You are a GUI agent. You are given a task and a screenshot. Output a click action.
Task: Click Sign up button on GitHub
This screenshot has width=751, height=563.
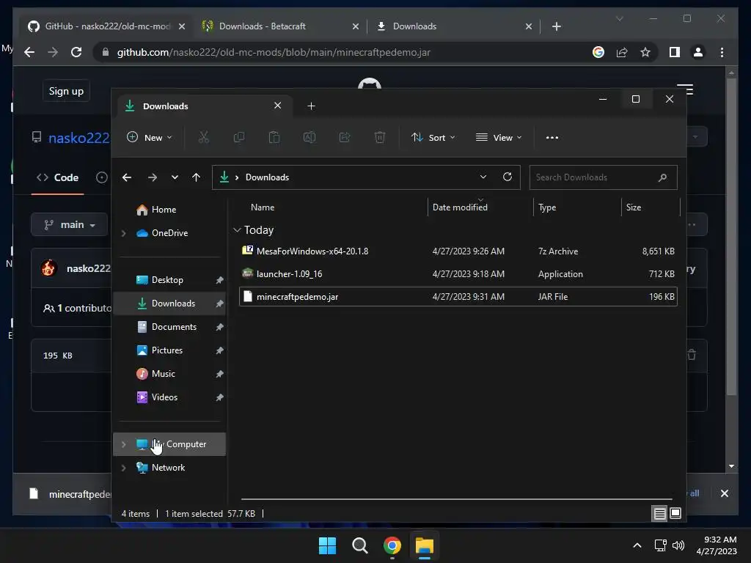point(66,91)
